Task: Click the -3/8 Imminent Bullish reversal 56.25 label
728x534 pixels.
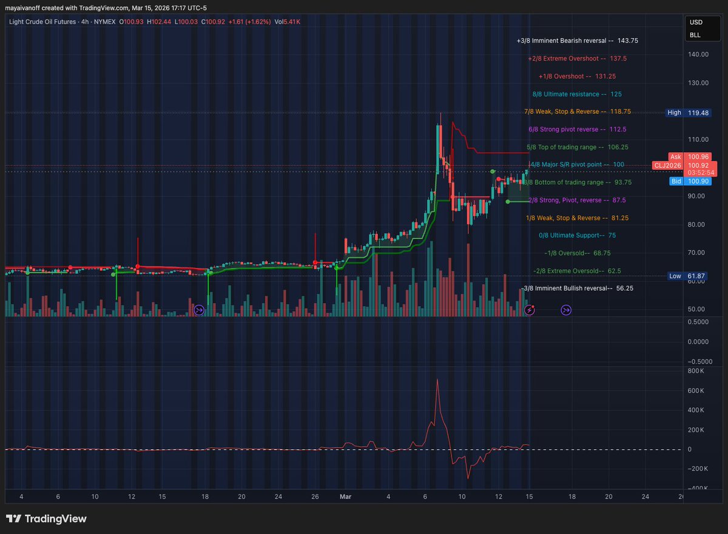Action: (578, 289)
